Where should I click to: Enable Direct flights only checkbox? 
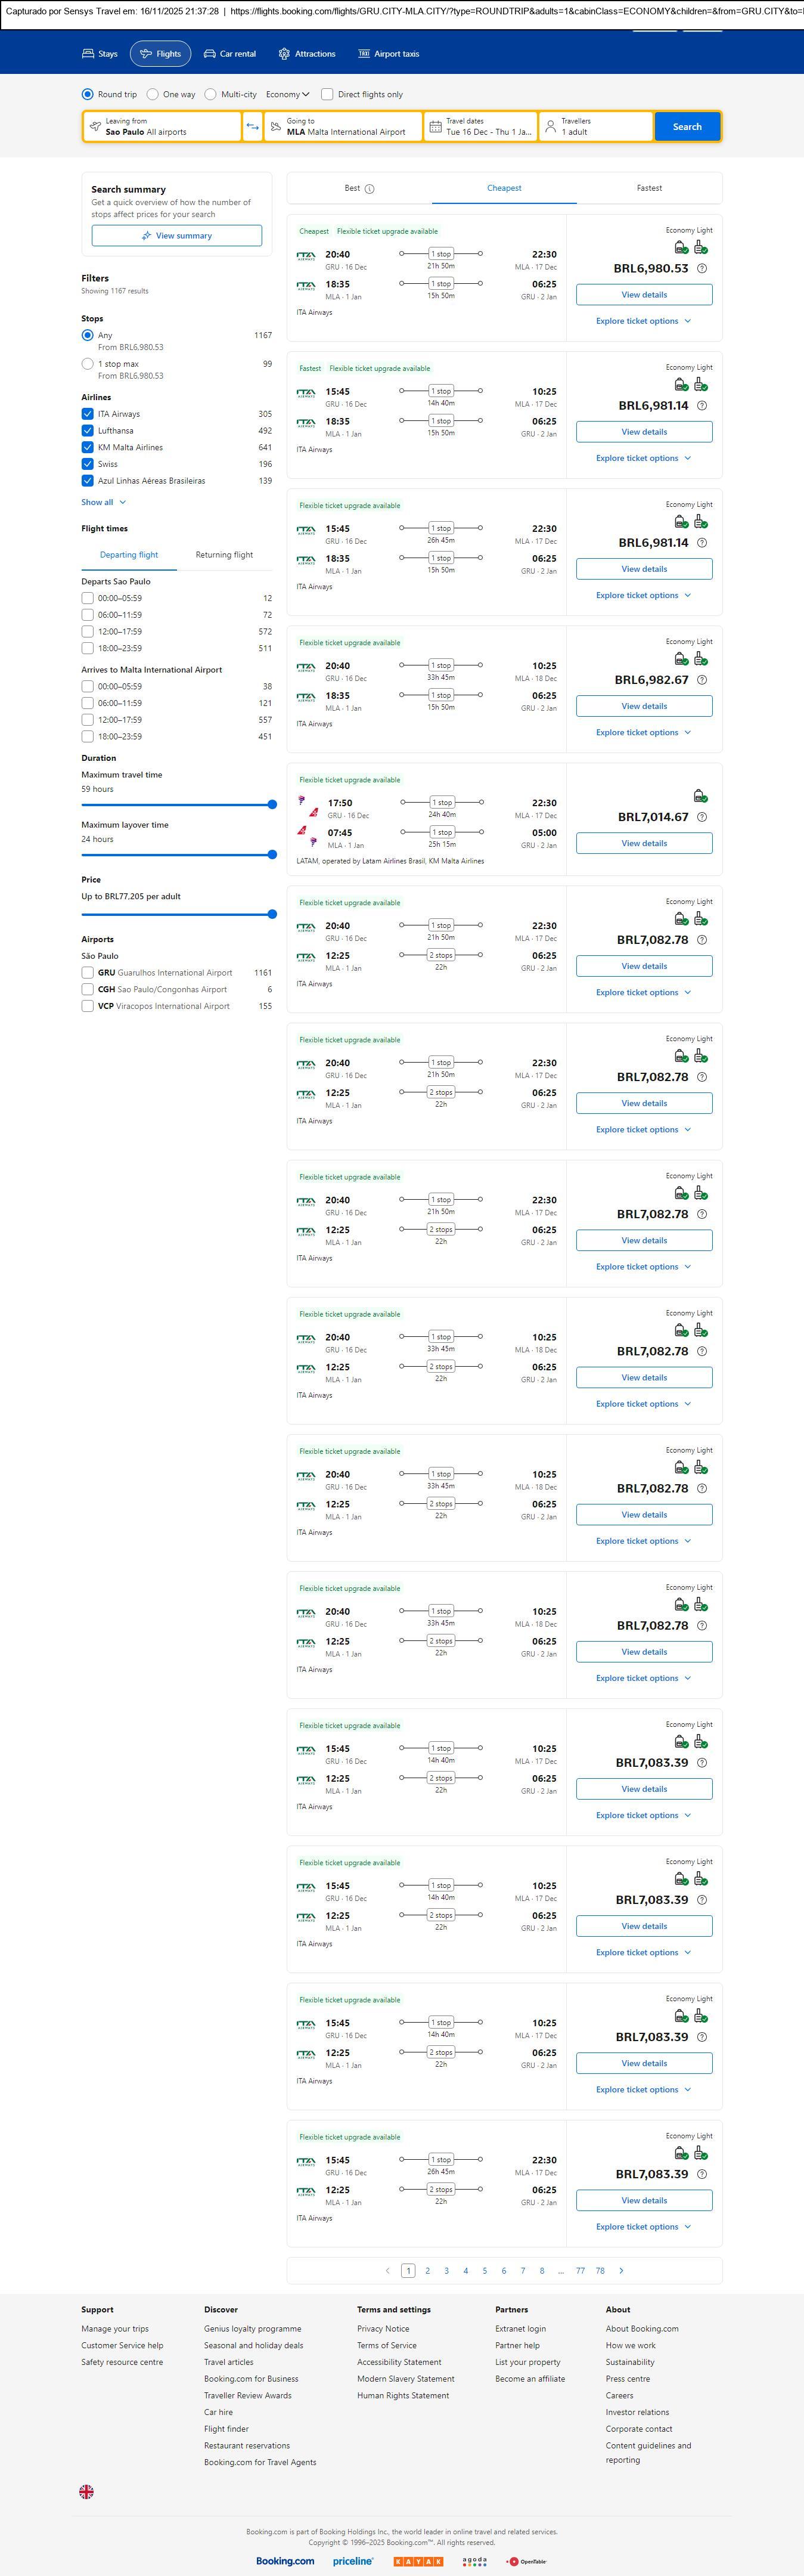(327, 95)
